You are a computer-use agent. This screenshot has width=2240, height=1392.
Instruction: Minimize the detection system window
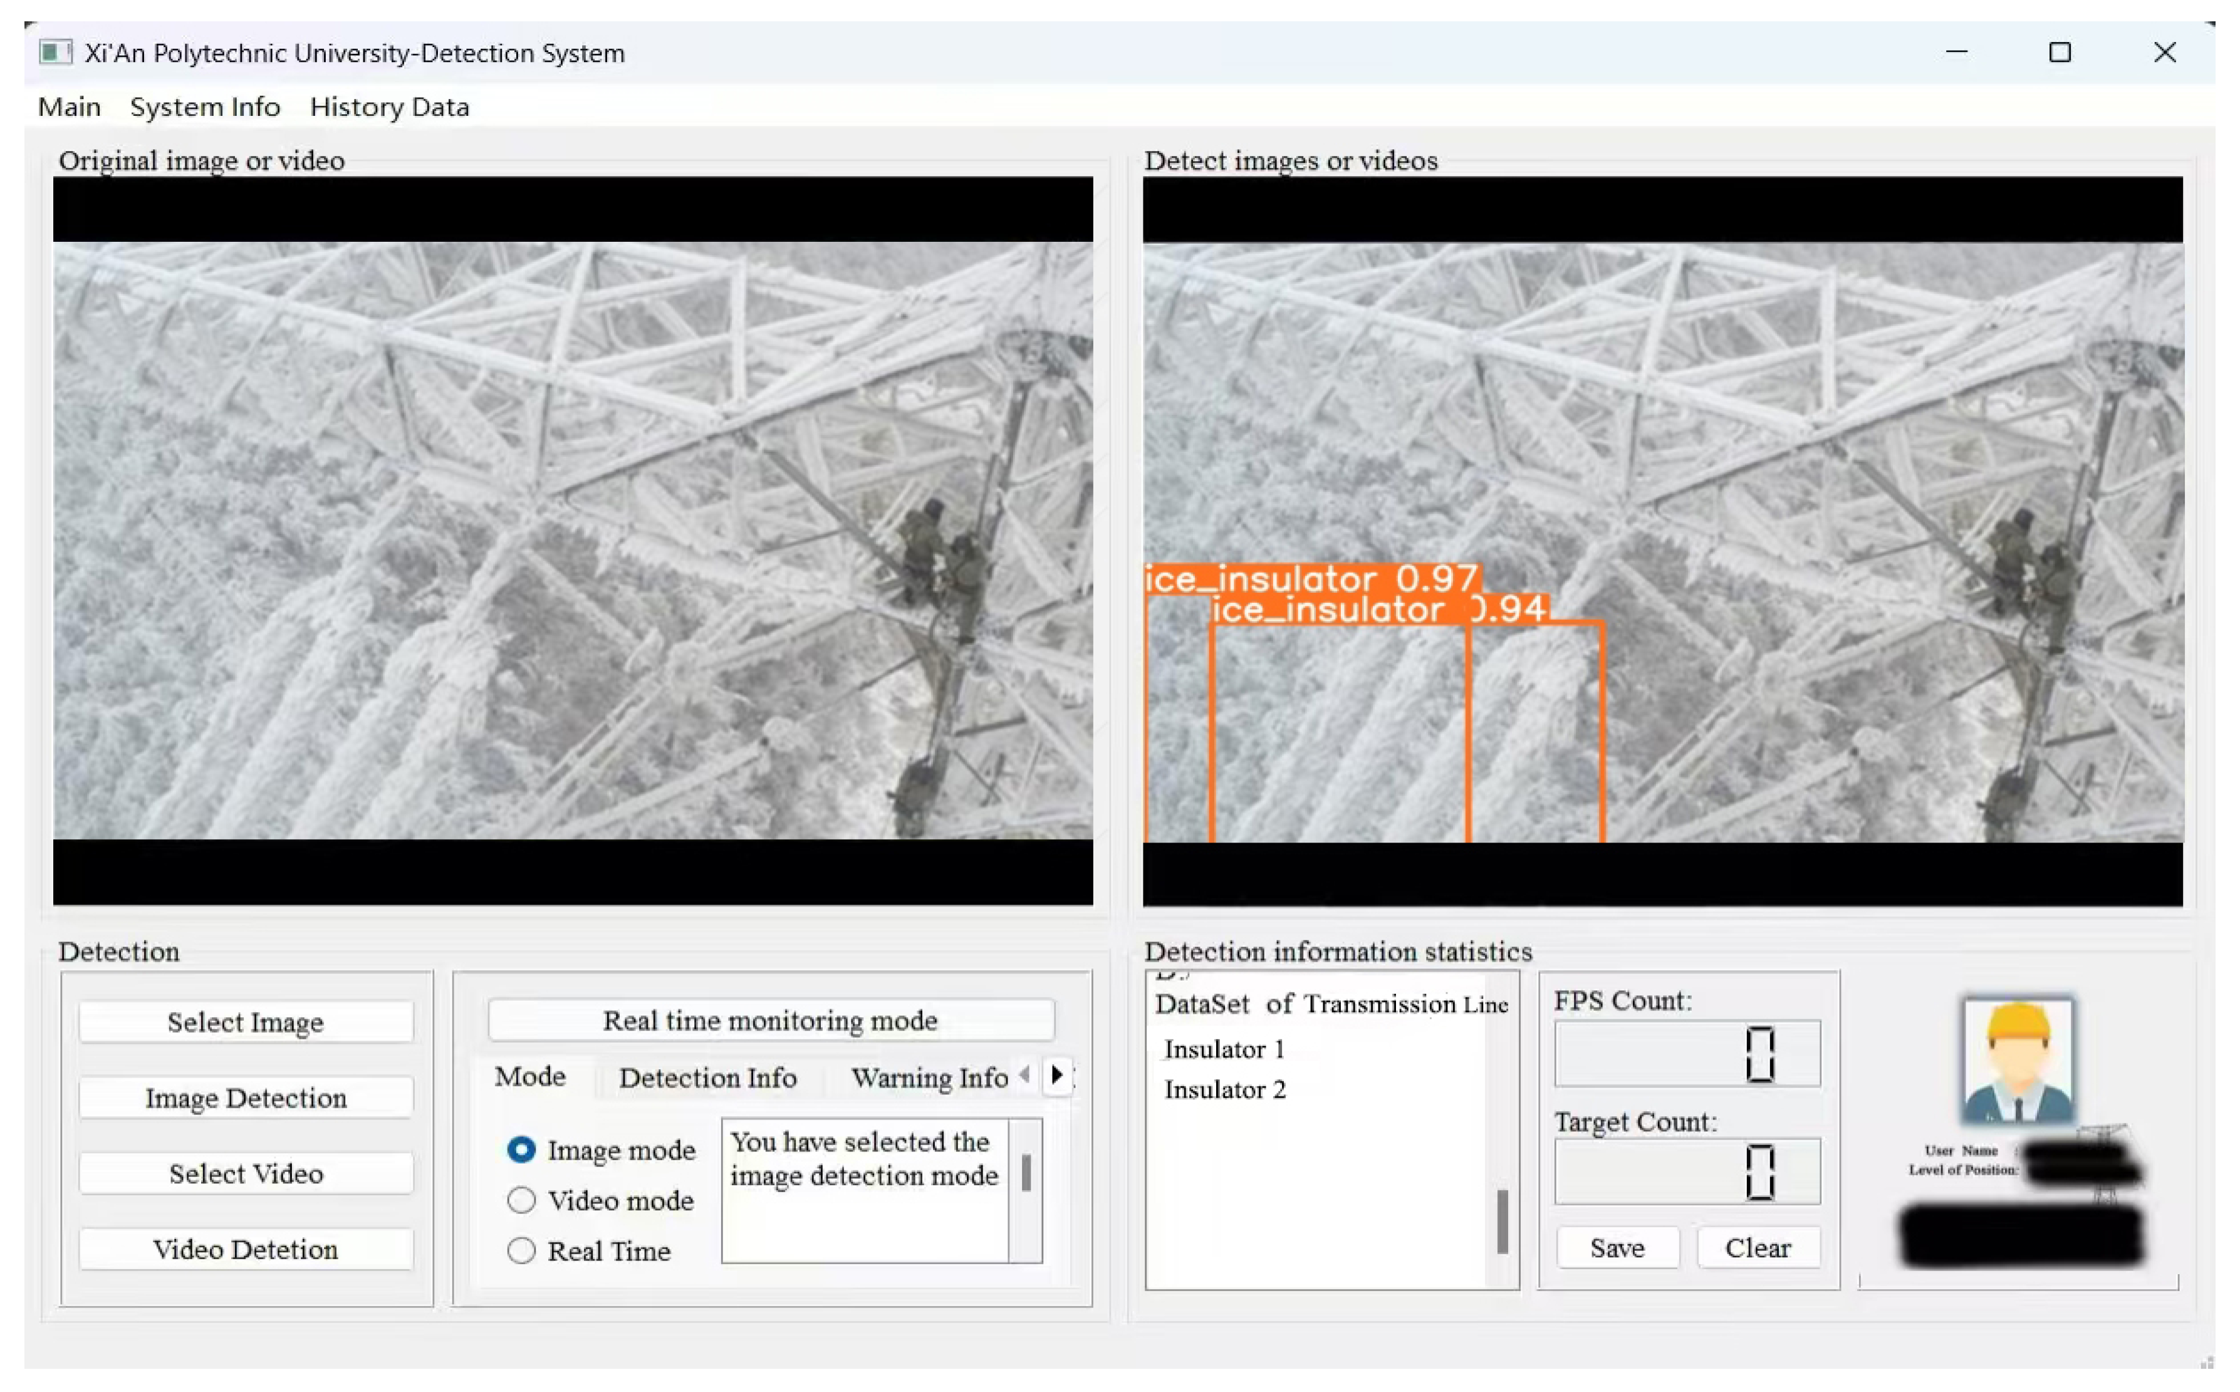(1956, 53)
